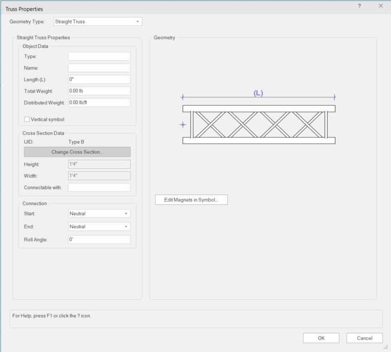Enable the Vertical symbol checkbox
Viewport: 391px width, 352px height.
(27, 120)
